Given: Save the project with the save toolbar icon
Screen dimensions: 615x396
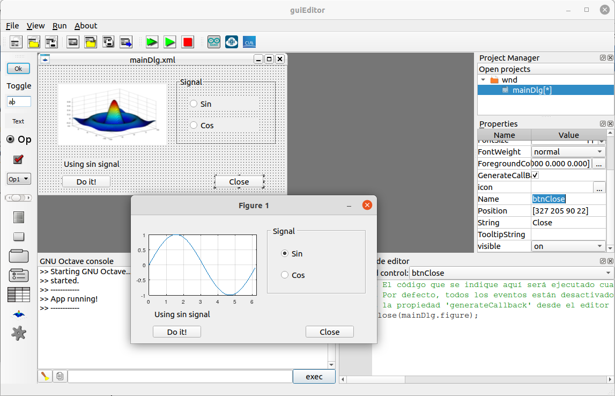Looking at the screenshot, I should pyautogui.click(x=50, y=42).
